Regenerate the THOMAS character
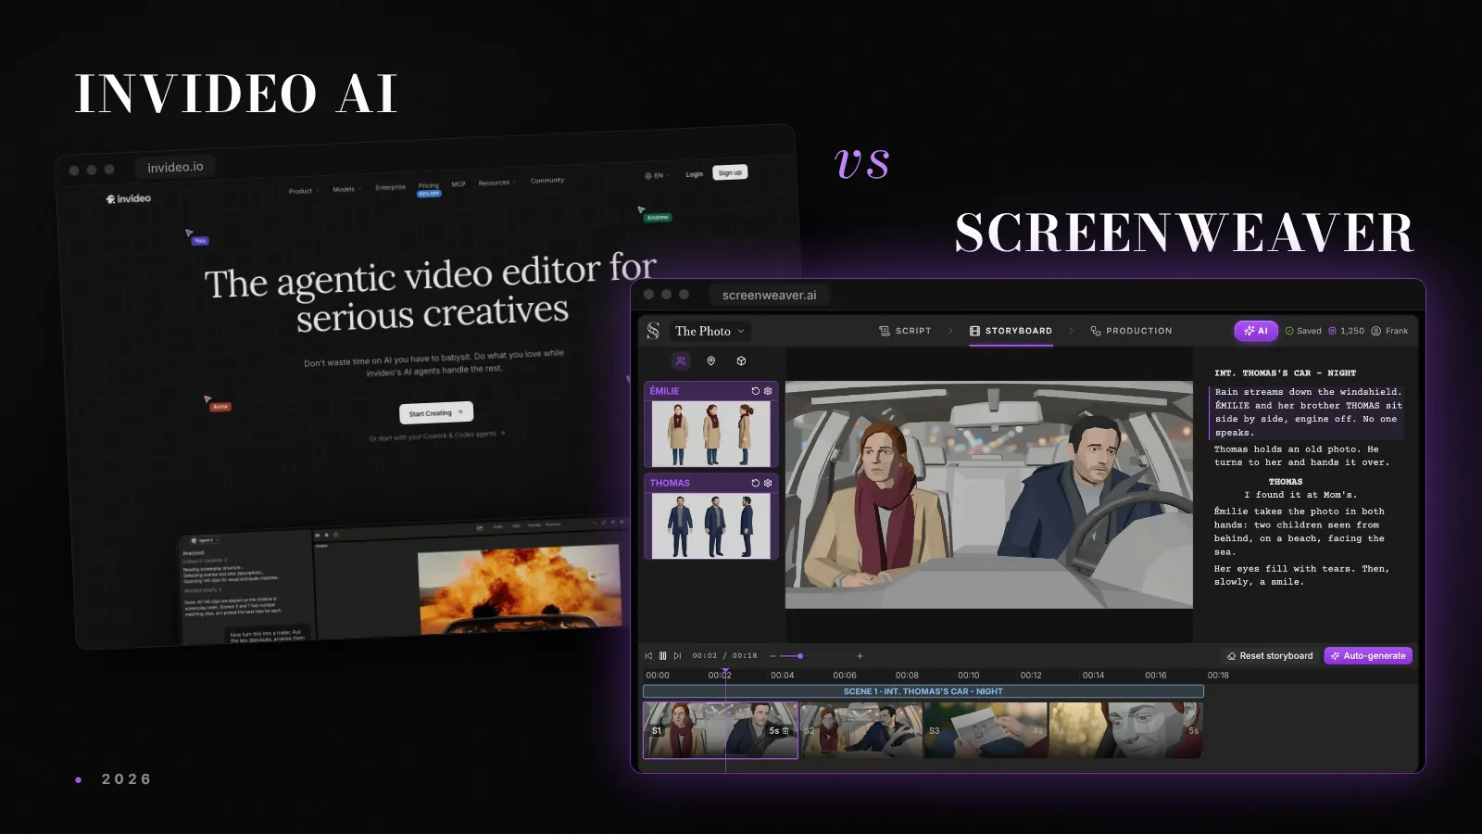Image resolution: width=1482 pixels, height=834 pixels. pos(755,483)
